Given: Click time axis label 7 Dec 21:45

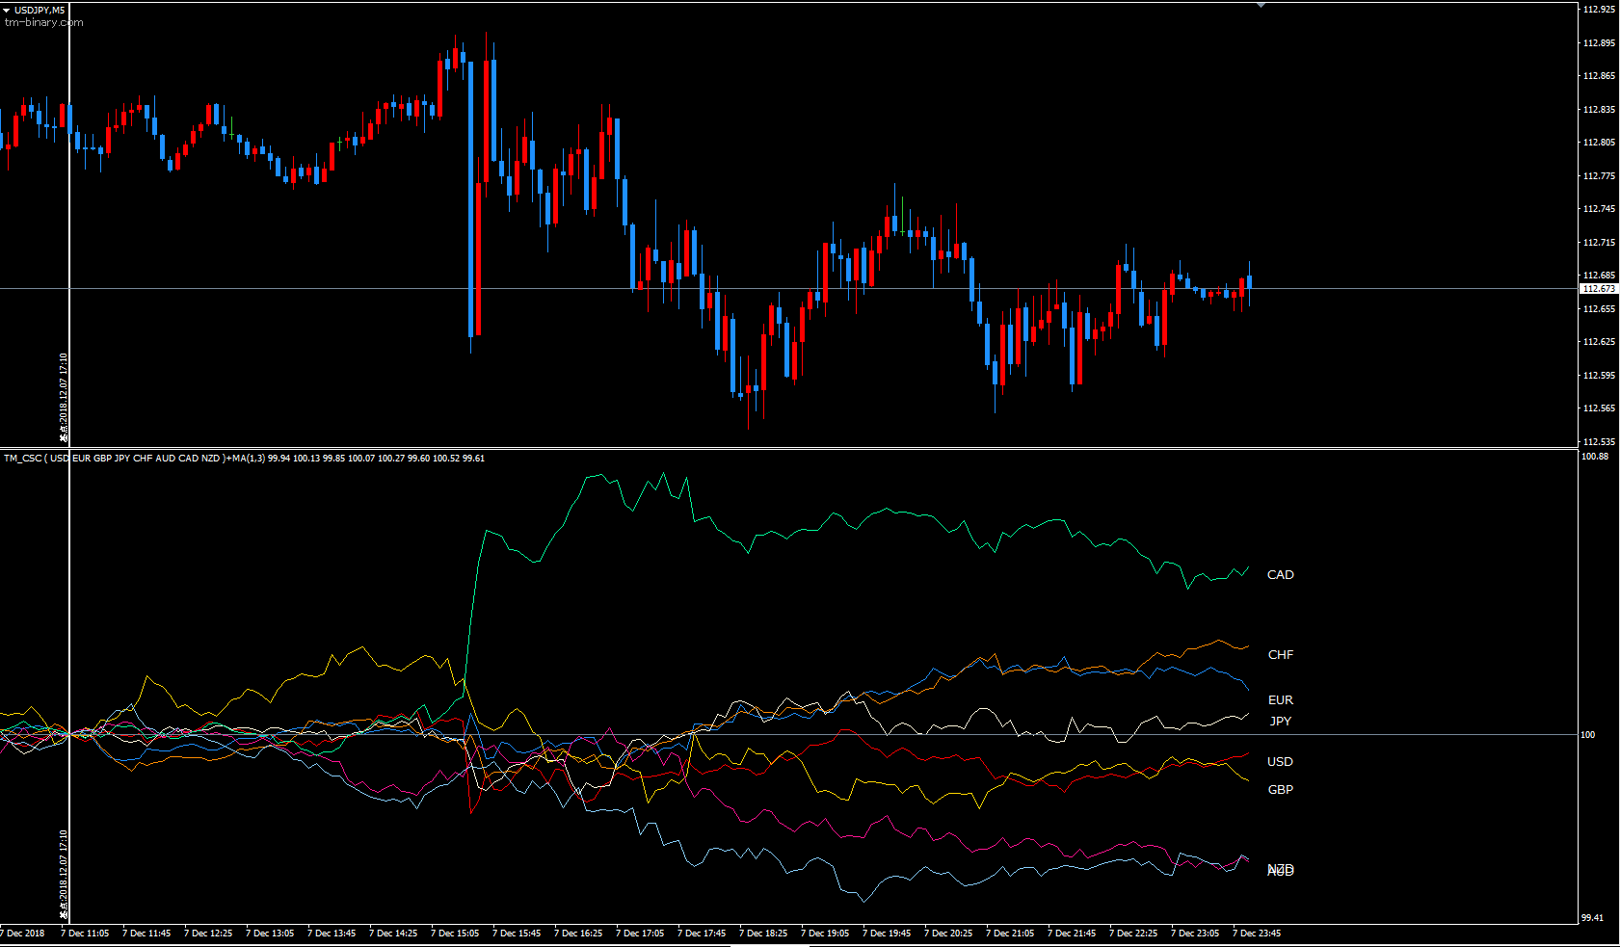Looking at the screenshot, I should [1072, 934].
